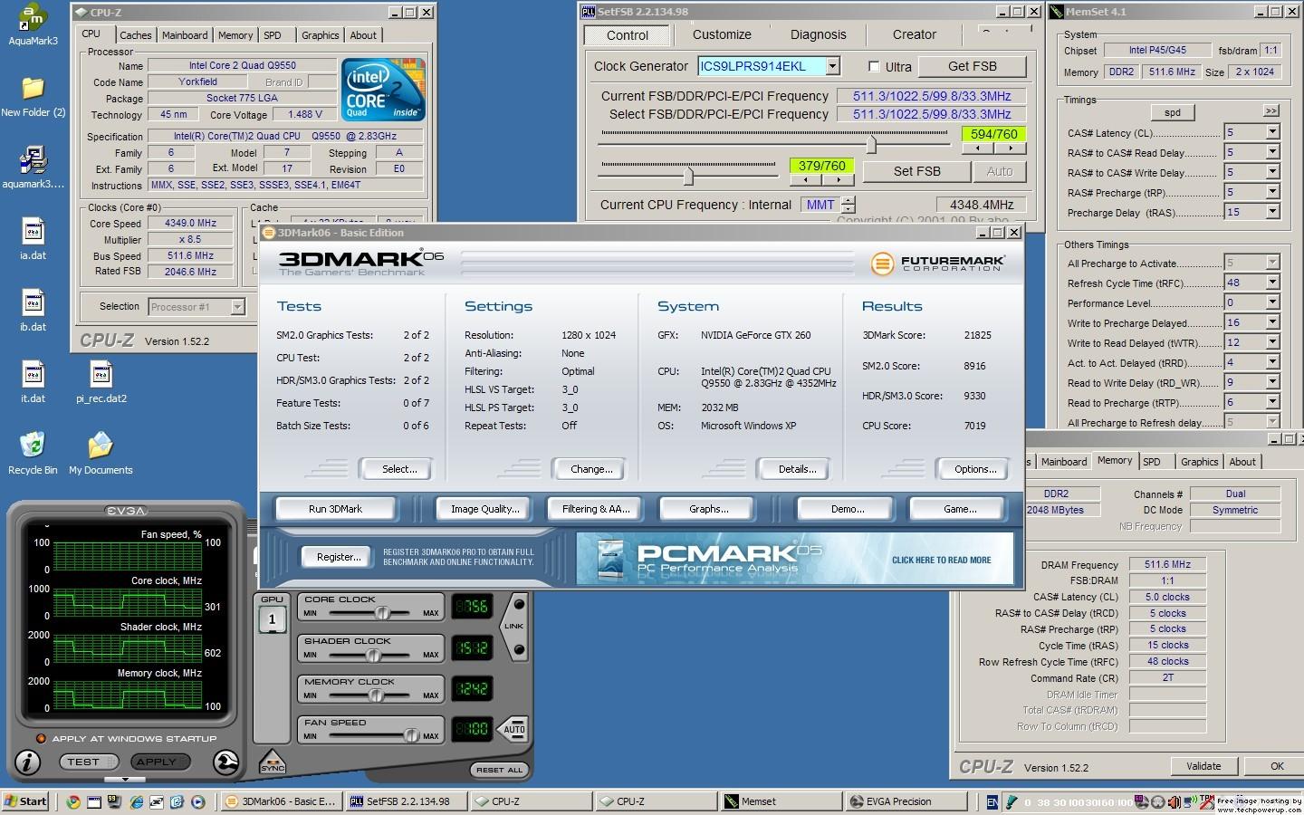Screen dimensions: 1304x815
Task: Click Get FSB button in SetFSB
Action: pyautogui.click(x=973, y=66)
